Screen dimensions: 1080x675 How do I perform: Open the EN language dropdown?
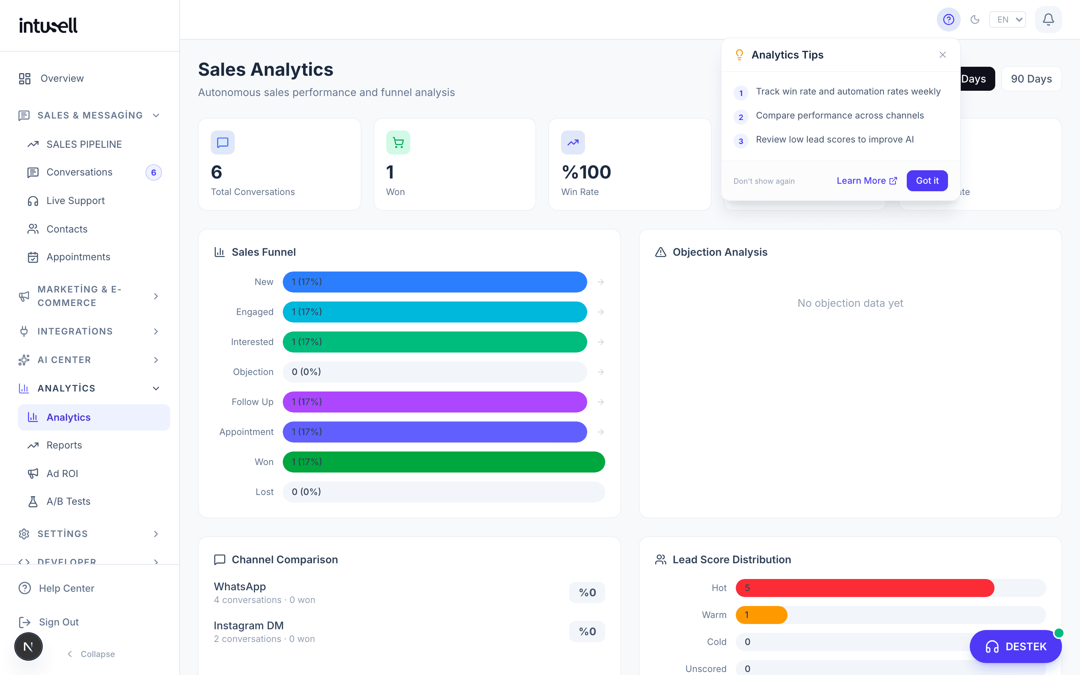tap(1008, 19)
